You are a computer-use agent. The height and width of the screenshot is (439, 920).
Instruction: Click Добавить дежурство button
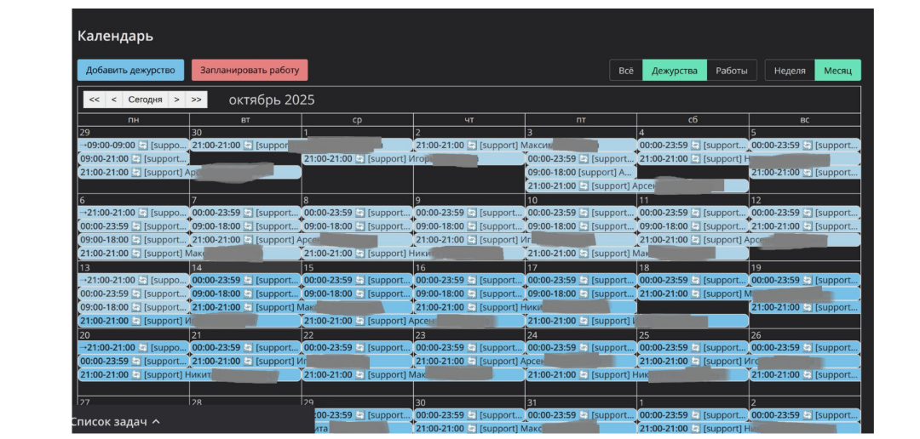click(130, 71)
